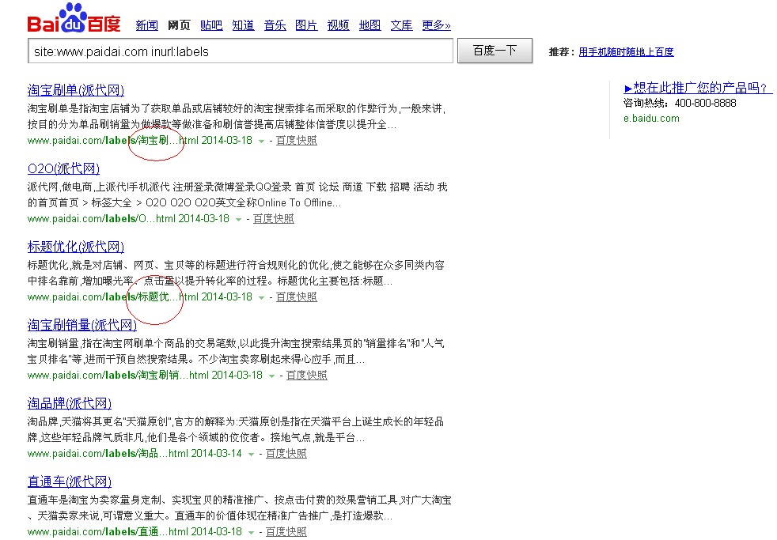Open the 图片 images tab

click(x=306, y=25)
